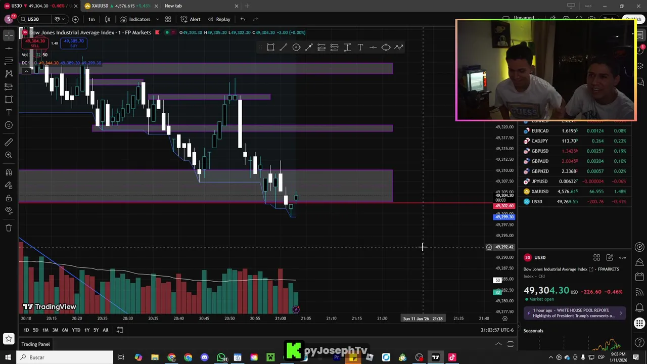The image size is (647, 364).
Task: Maximize the bottom panel
Action: (511, 344)
